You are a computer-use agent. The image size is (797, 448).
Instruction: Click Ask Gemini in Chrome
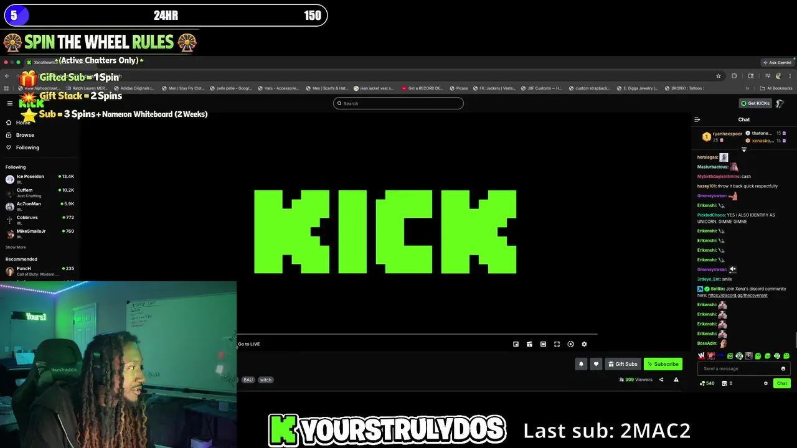[x=777, y=62]
